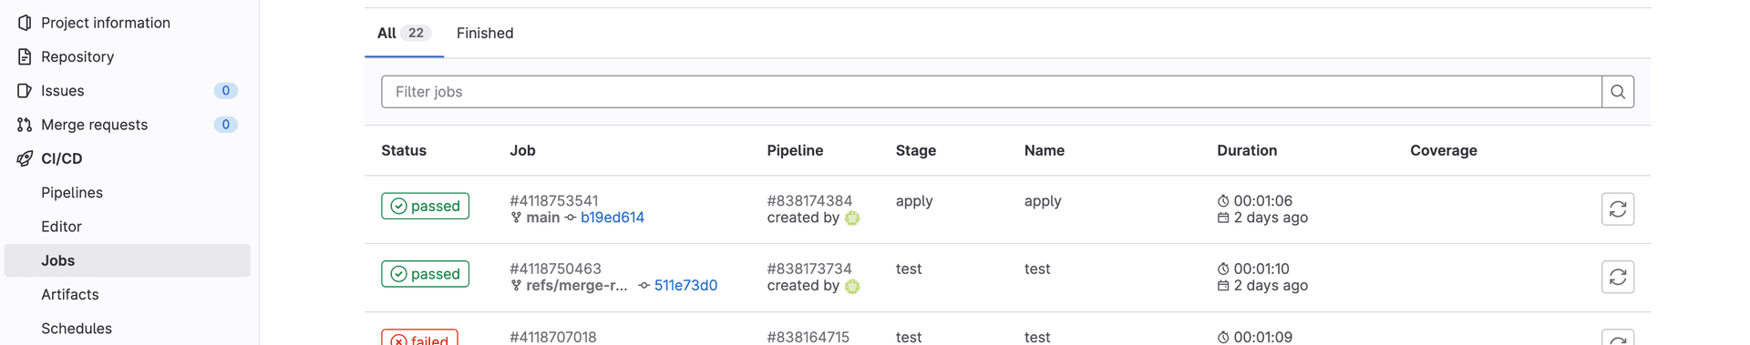Click the Stage column header
This screenshot has height=345, width=1750.
pyautogui.click(x=916, y=151)
